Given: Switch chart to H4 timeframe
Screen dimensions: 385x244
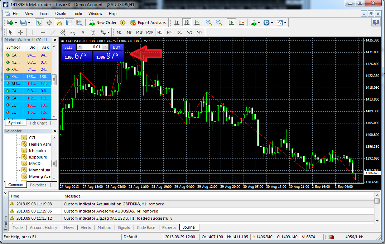Looking at the screenshot, I should click(169, 32).
